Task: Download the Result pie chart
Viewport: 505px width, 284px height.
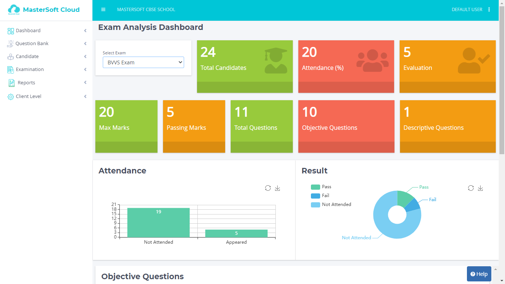Action: coord(480,188)
